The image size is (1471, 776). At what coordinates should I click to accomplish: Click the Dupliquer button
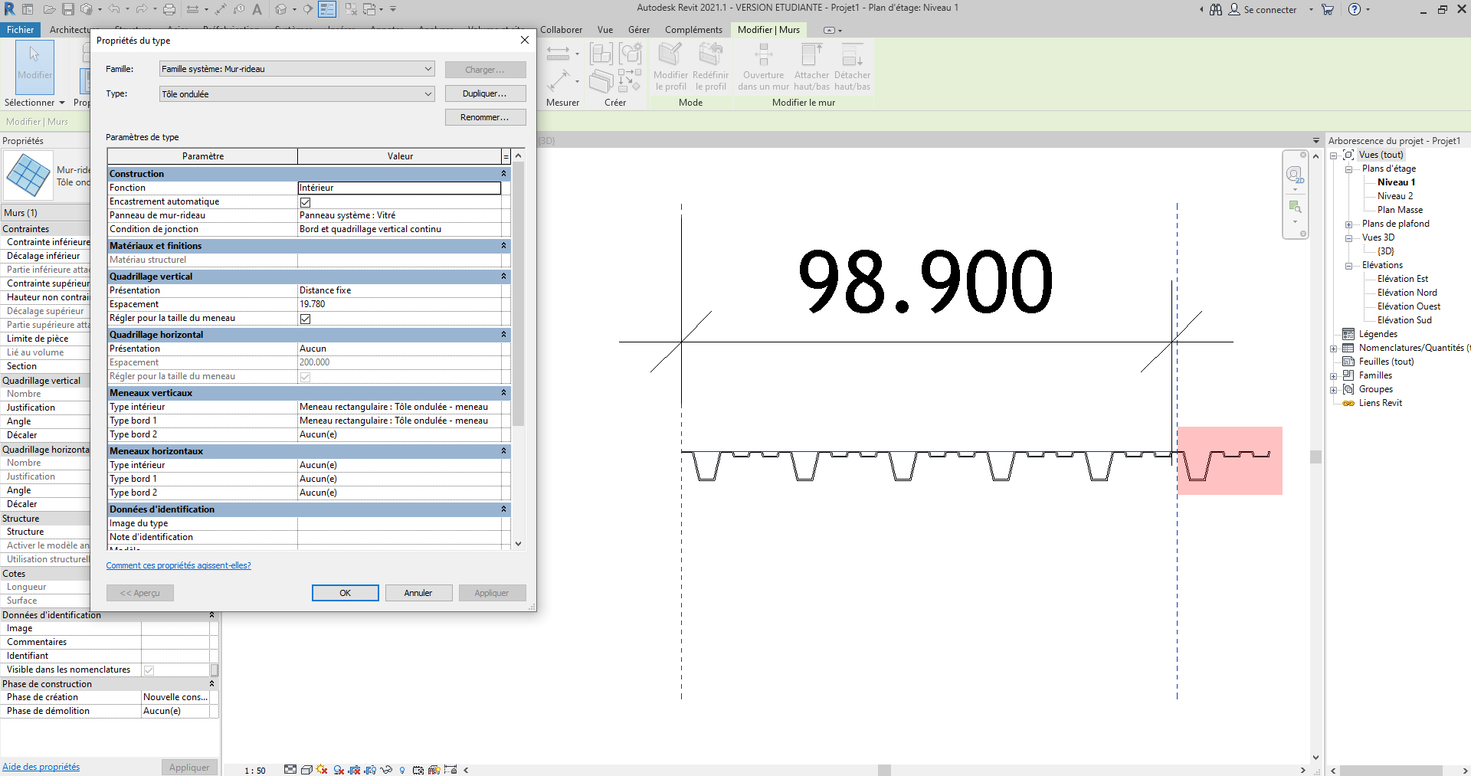(485, 93)
